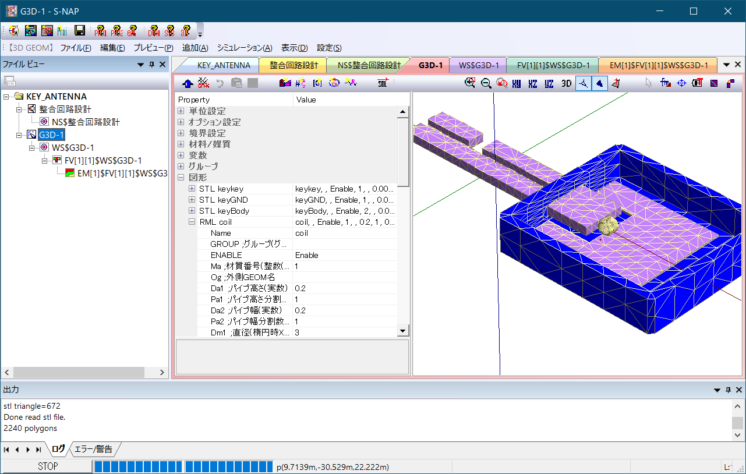Select the 3D view button
746x474 pixels.
tap(566, 83)
